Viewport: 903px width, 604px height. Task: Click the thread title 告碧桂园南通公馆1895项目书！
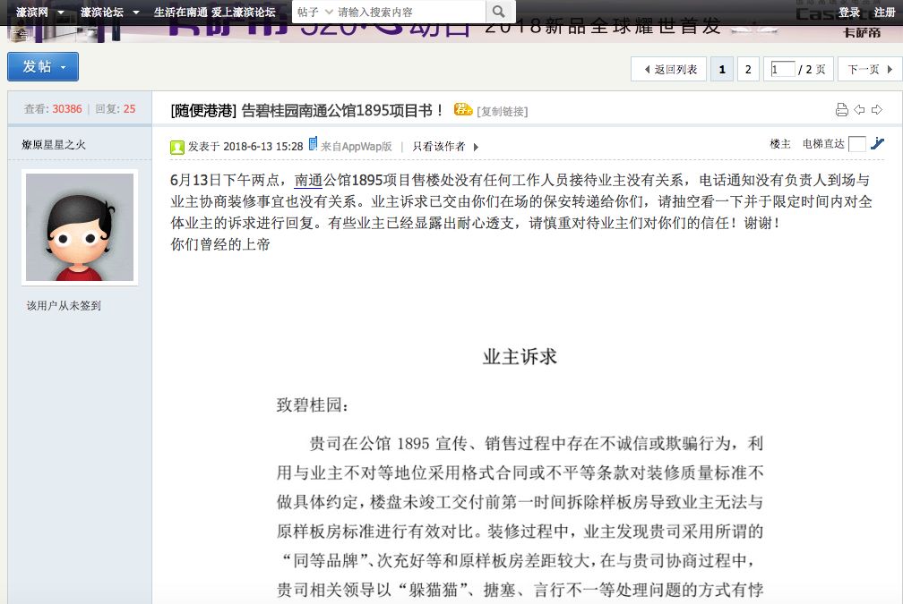pyautogui.click(x=342, y=110)
